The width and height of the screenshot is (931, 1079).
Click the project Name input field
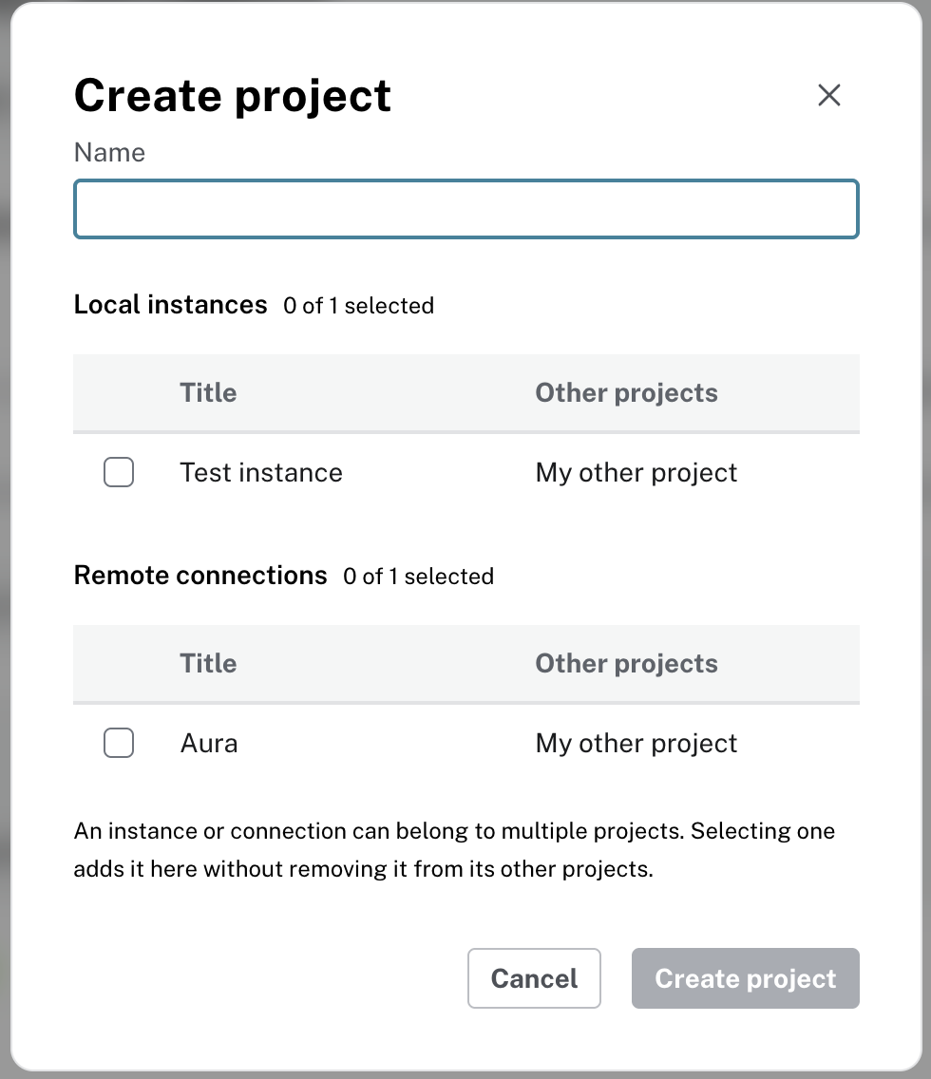coord(466,209)
